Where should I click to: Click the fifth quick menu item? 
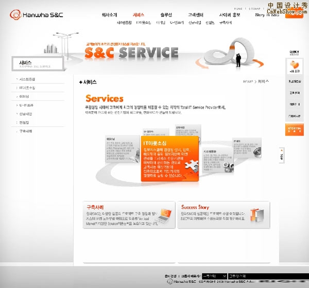tap(295, 116)
